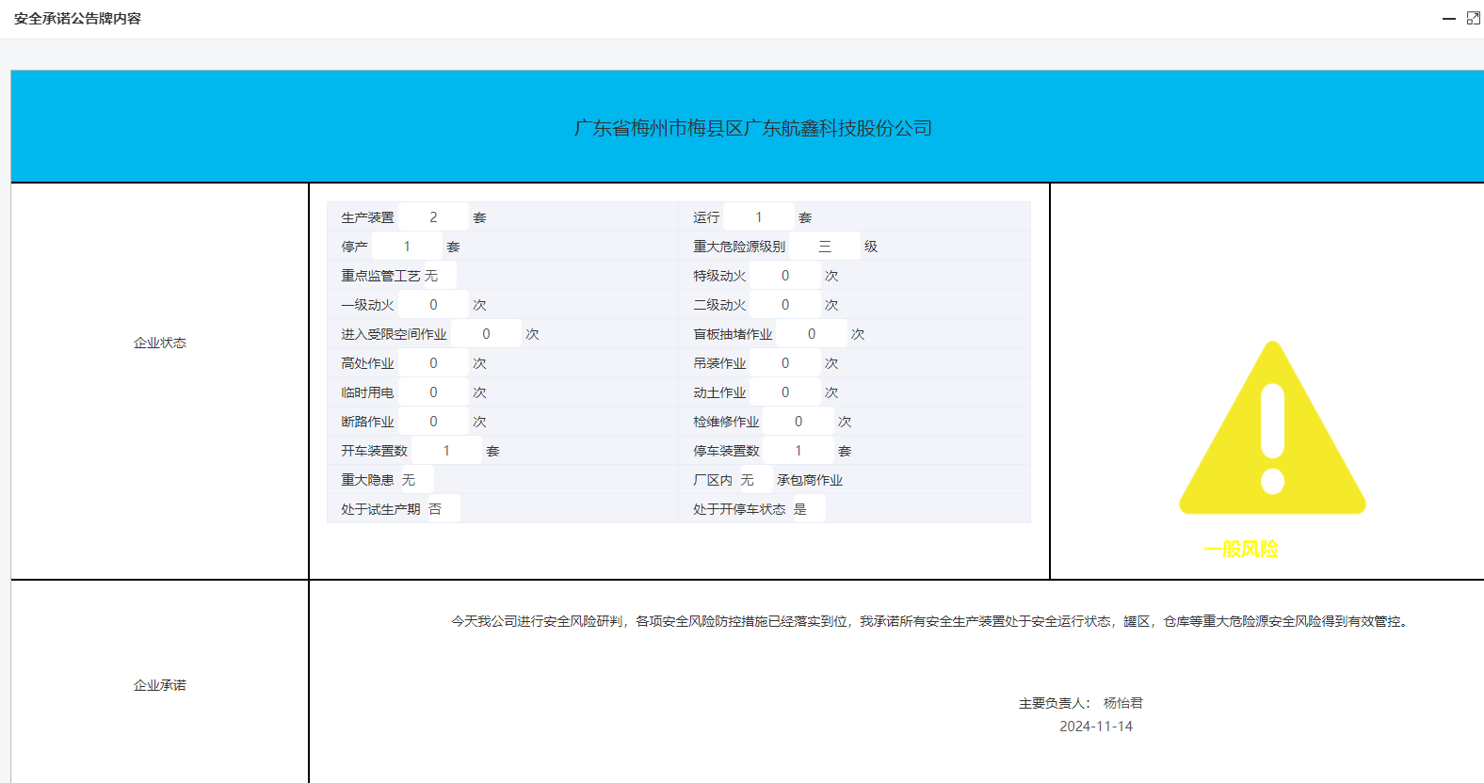Select the 生产装置 count field
Screen dimensions: 1484x783
[x=433, y=217]
